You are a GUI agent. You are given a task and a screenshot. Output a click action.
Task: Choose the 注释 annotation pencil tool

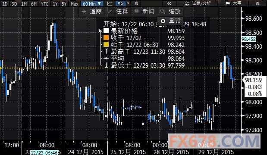[x=118, y=11]
